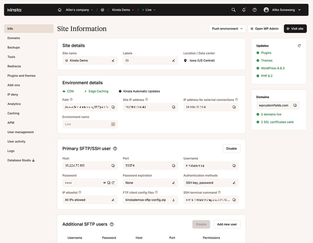The image size is (313, 243).
Task: Open the help question-mark icon in header
Action: (255, 10)
